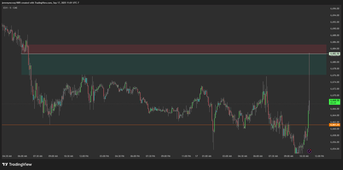
Task: Click the 09:00 PM time axis label
Action: 165,156
